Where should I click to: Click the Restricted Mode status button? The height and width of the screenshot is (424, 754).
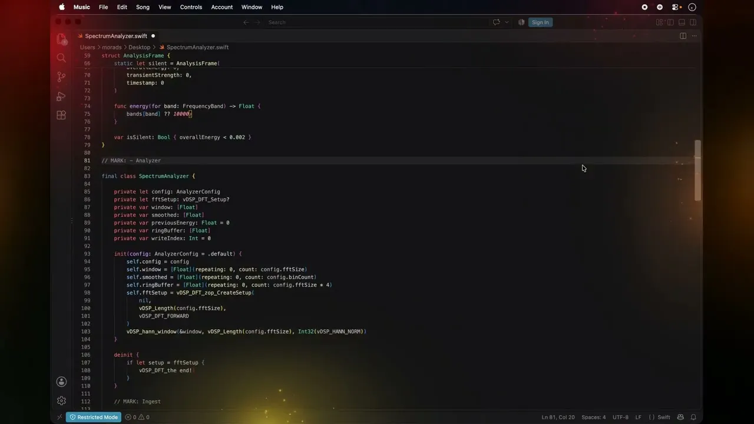[x=94, y=417]
